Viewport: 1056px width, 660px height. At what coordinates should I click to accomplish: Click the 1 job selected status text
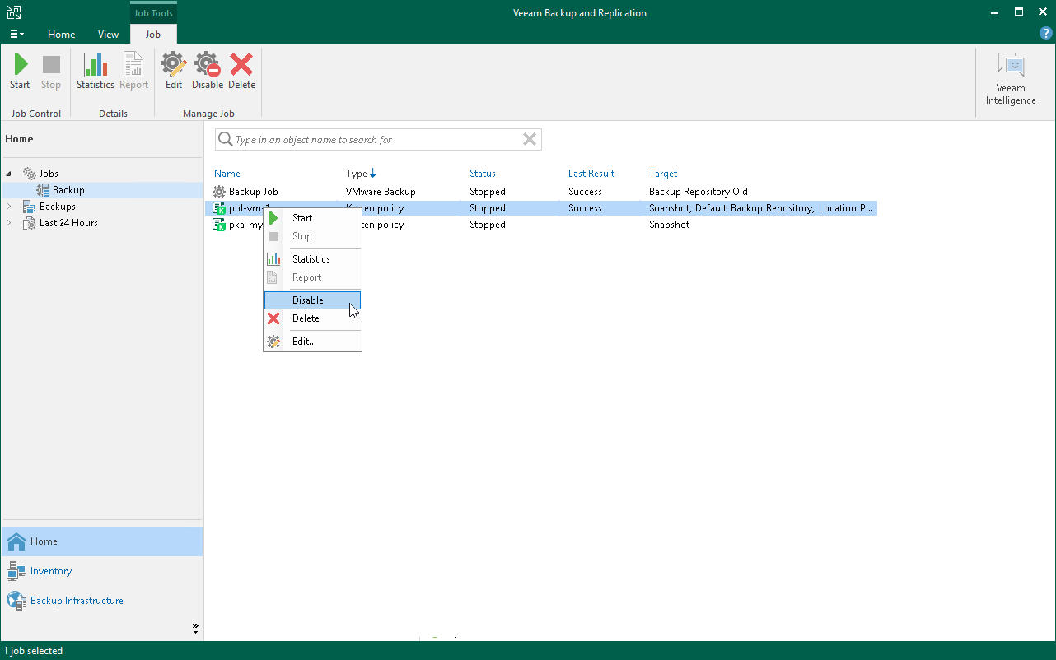(33, 651)
